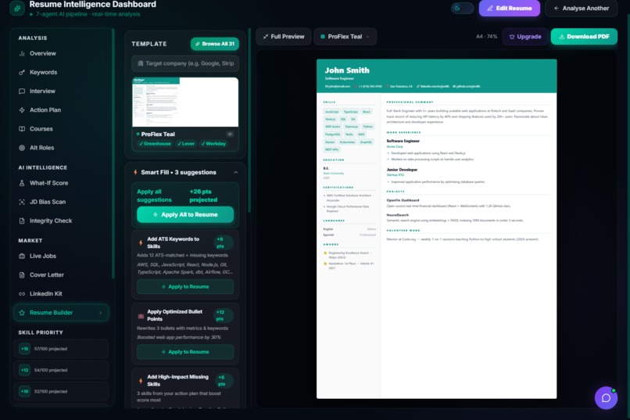Toggle the eye icon on ProFlex Teal card

pos(230,135)
